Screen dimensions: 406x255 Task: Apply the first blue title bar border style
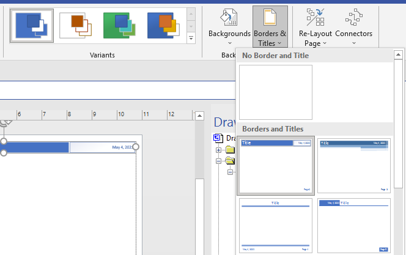[x=276, y=165]
